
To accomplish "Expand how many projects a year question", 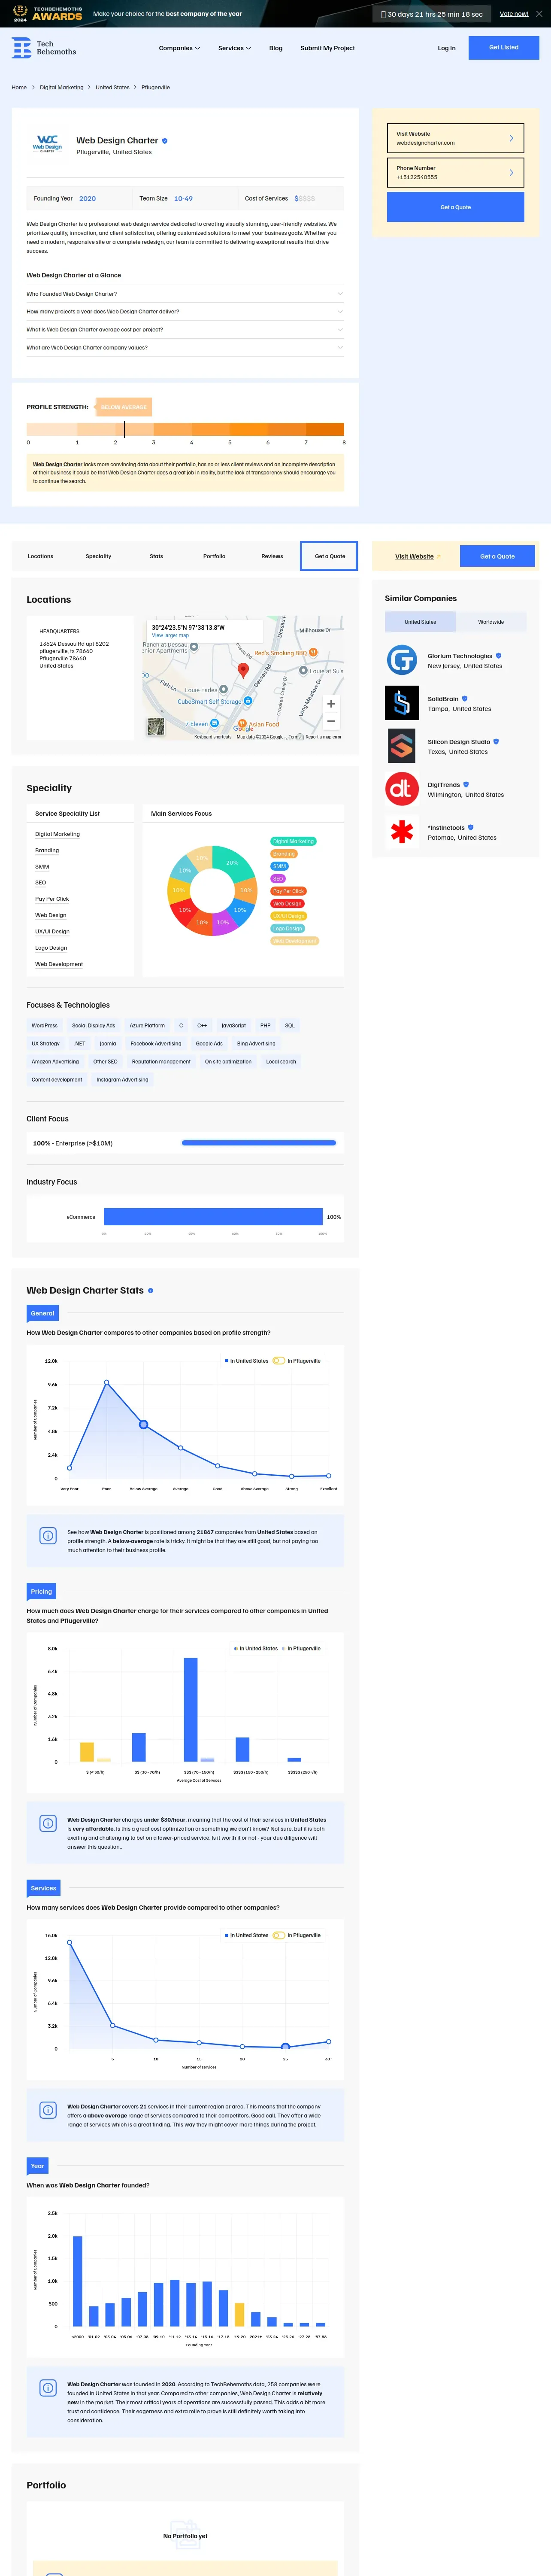I will (x=185, y=312).
